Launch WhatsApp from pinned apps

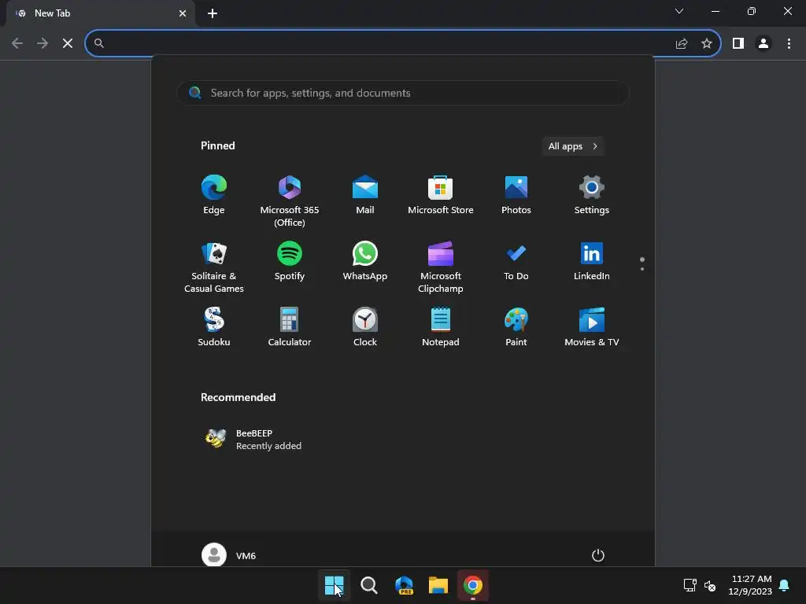coord(365,261)
